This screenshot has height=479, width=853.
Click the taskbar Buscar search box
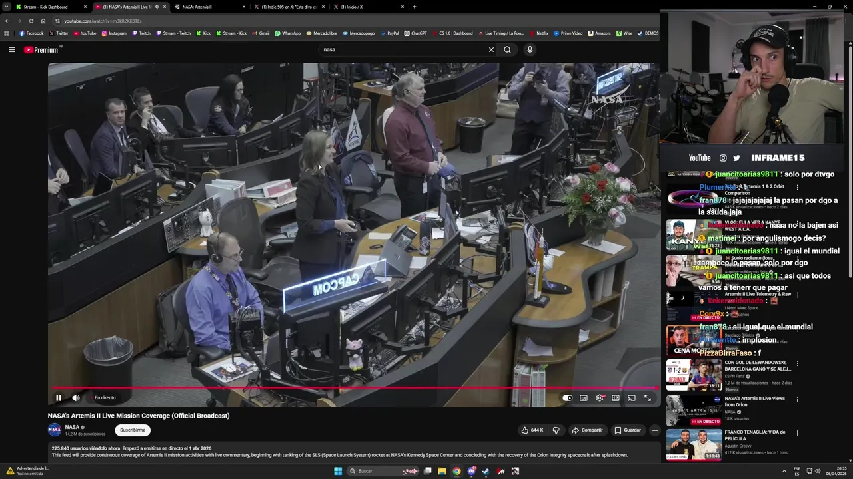pyautogui.click(x=384, y=471)
